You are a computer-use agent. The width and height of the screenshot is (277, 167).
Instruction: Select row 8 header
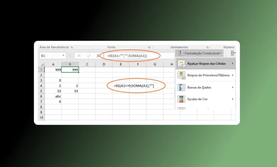pyautogui.click(x=41, y=107)
